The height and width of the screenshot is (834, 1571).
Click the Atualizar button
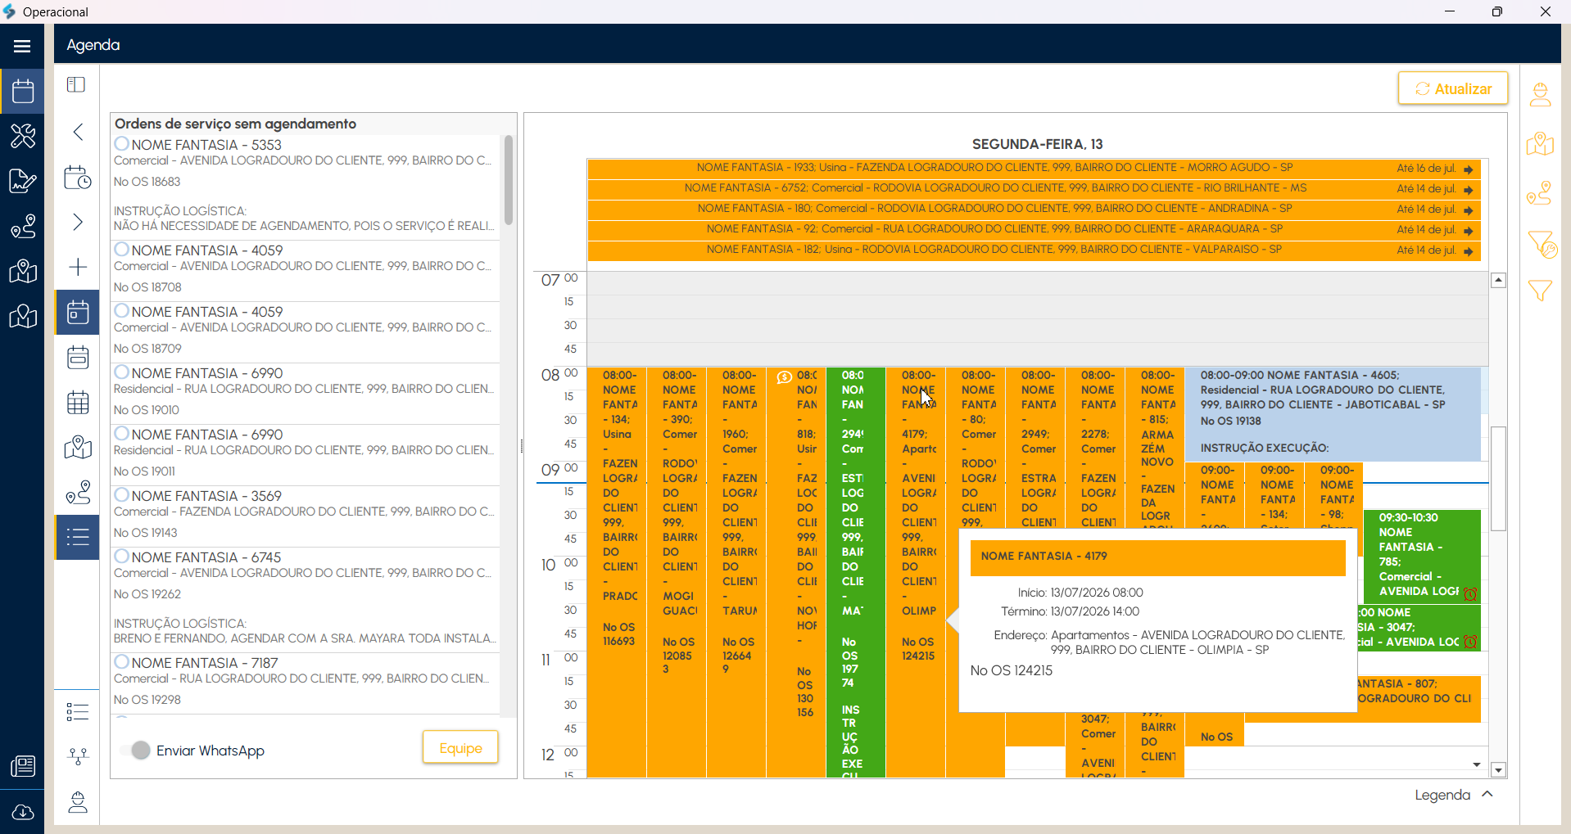pyautogui.click(x=1453, y=88)
